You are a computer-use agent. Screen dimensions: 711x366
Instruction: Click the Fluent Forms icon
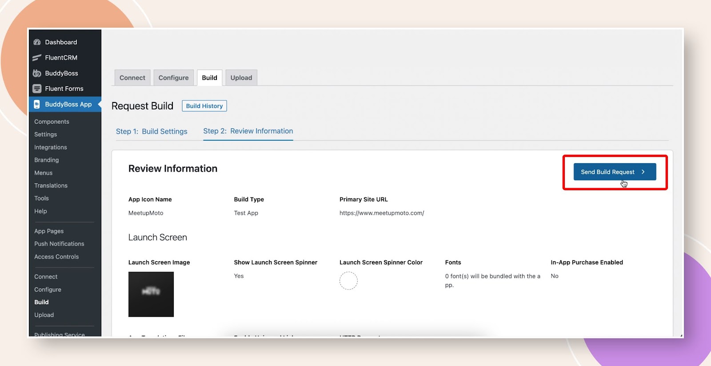[x=37, y=89]
